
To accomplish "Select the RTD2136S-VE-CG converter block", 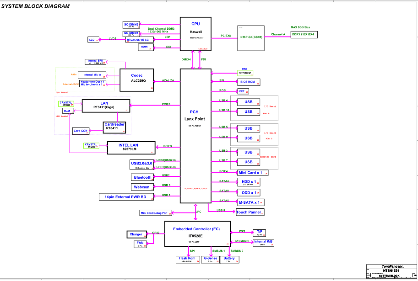I will pos(140,40).
